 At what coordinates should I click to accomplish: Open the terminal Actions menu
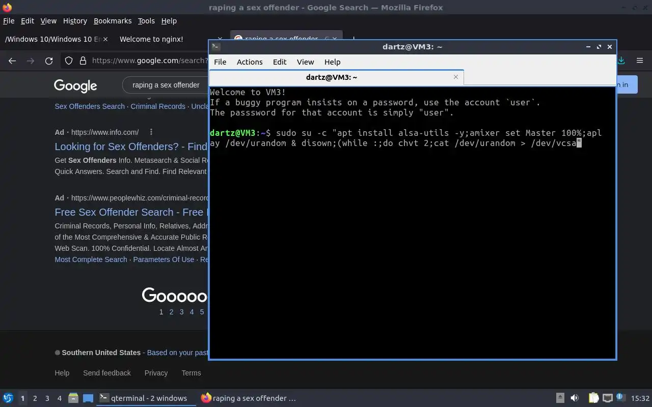[x=250, y=62]
